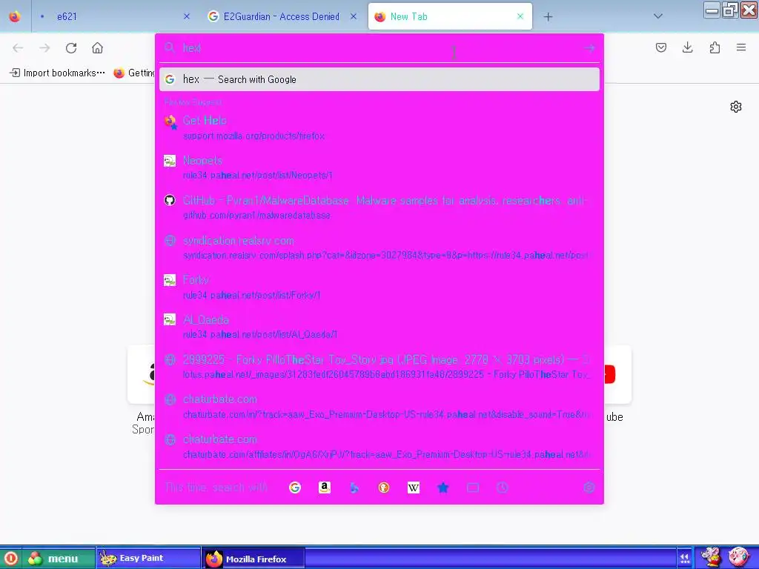
Task: Expand the hidden tray icons arrows
Action: [684, 559]
